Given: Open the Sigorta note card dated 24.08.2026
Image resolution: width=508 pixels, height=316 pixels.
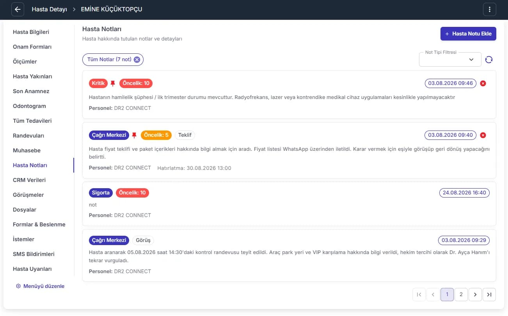Looking at the screenshot, I should 289,204.
